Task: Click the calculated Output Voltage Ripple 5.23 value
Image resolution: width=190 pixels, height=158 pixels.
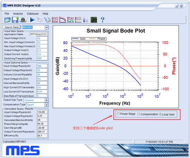Action: (x=42, y=116)
